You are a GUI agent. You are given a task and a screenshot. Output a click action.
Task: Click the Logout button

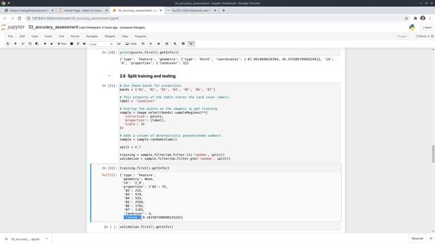tap(427, 27)
